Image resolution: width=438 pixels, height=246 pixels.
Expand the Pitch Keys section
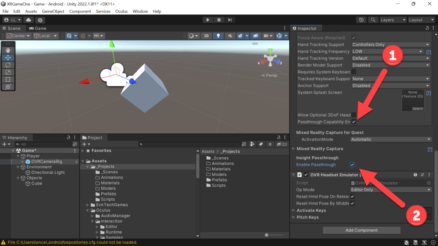293,217
